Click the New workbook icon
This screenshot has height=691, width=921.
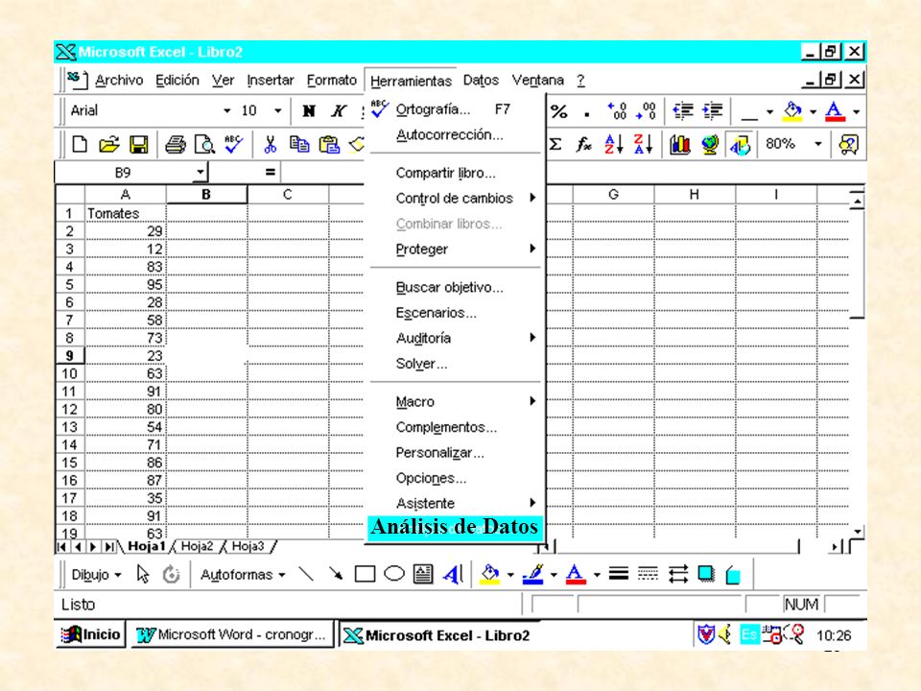[80, 144]
